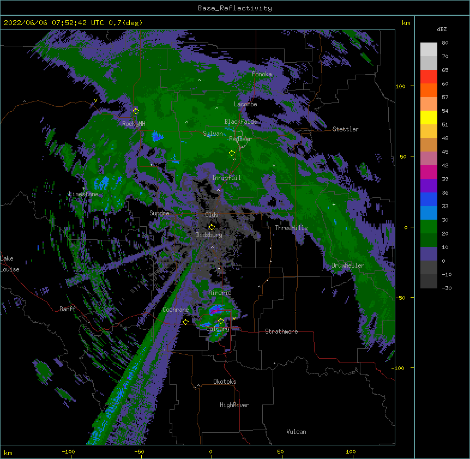Click the Vulcan label
The width and height of the screenshot is (470, 459).
296,432
